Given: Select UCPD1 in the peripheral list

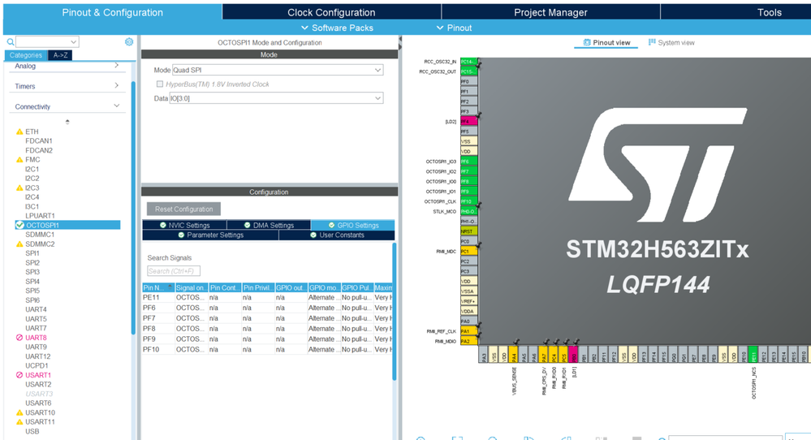Looking at the screenshot, I should 37,365.
